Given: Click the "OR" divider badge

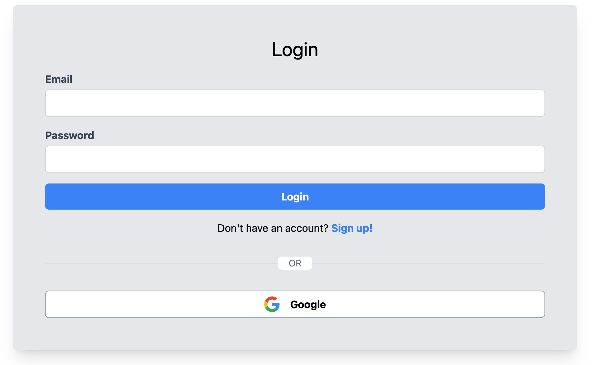Looking at the screenshot, I should 295,263.
